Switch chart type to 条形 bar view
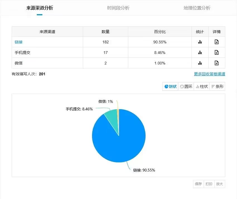 point(217,86)
